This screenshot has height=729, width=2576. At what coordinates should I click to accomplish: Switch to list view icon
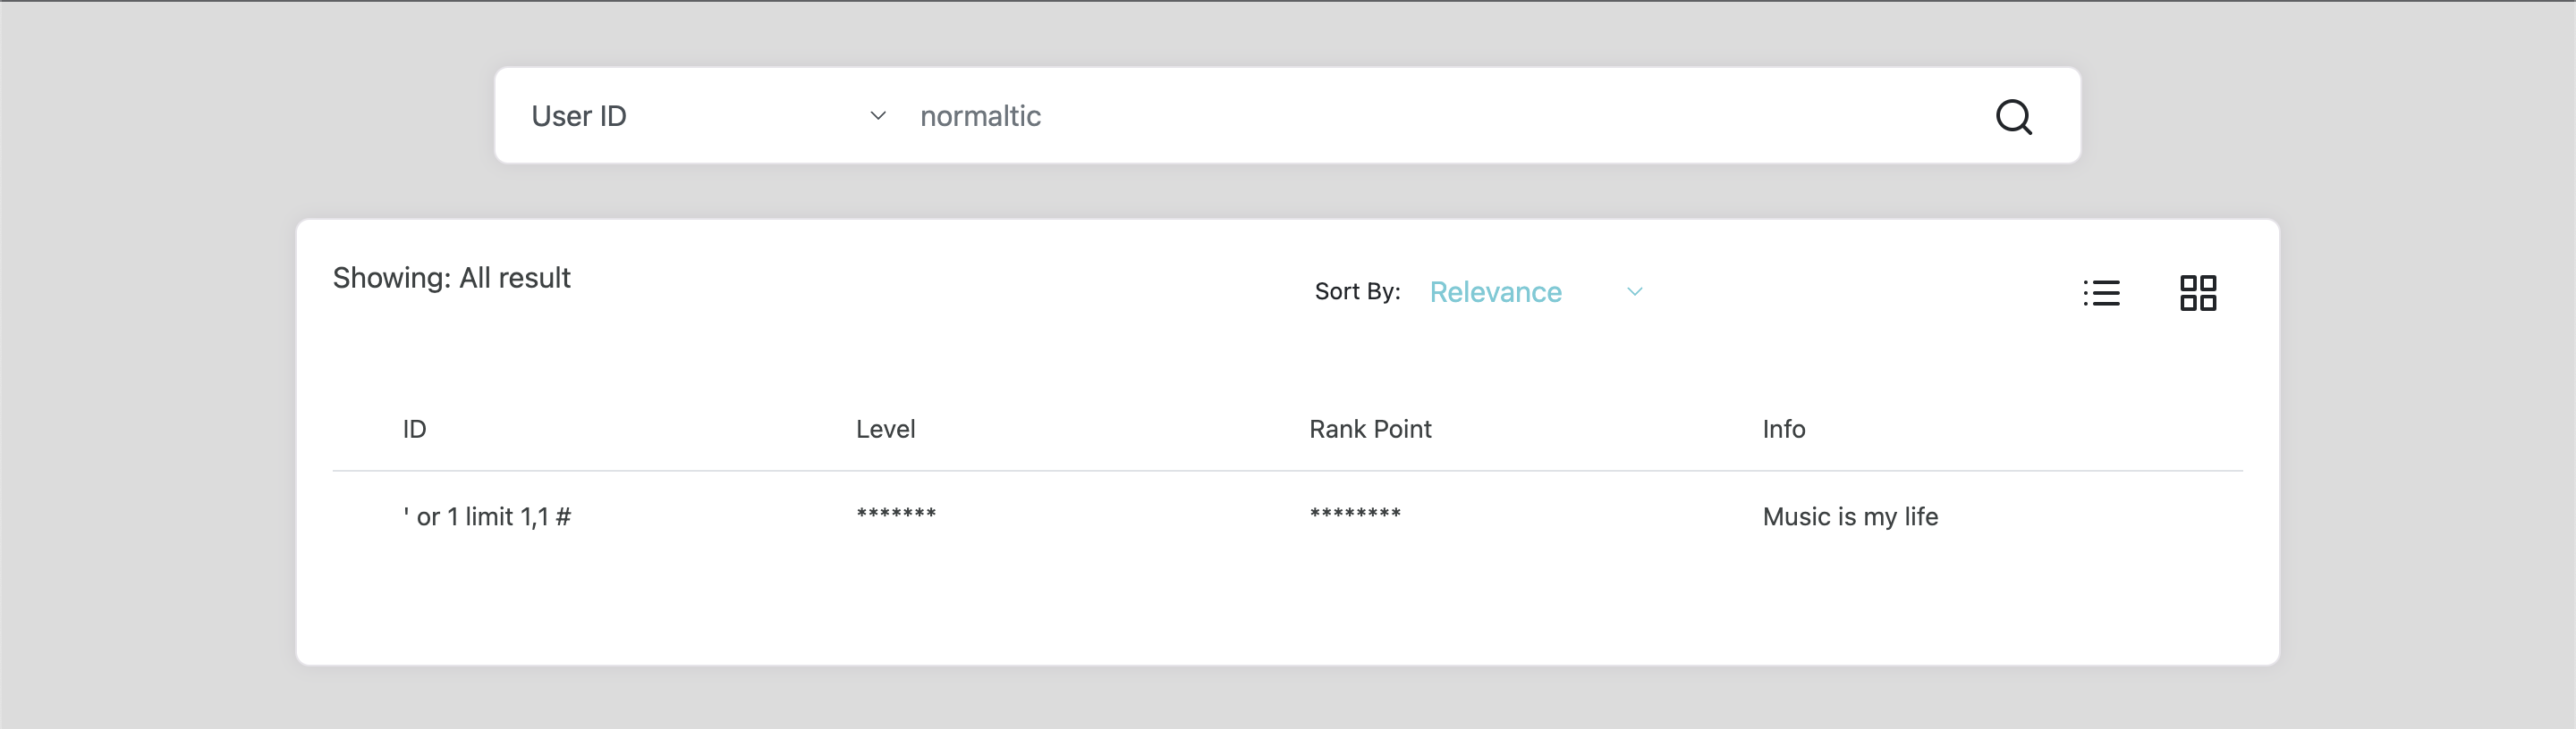[x=2101, y=293]
